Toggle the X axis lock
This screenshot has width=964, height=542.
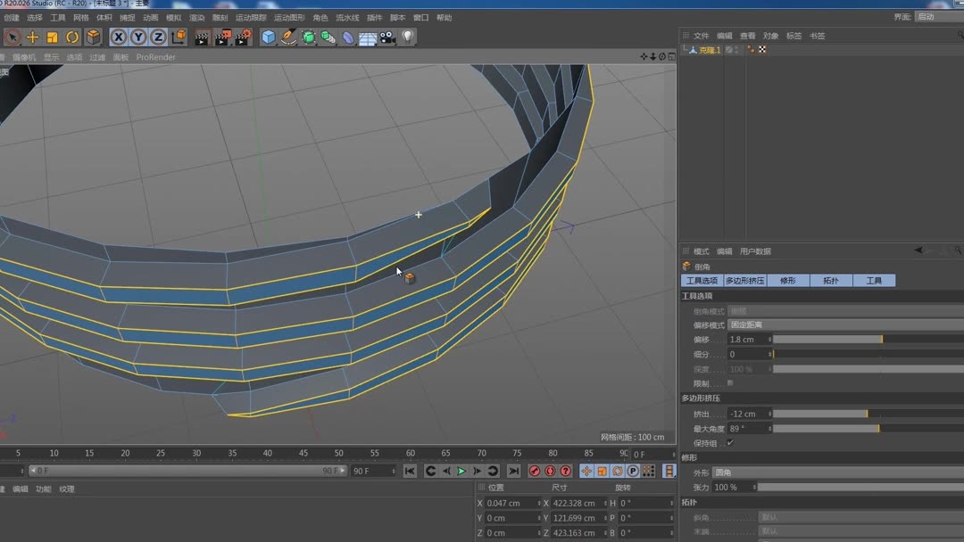[119, 37]
